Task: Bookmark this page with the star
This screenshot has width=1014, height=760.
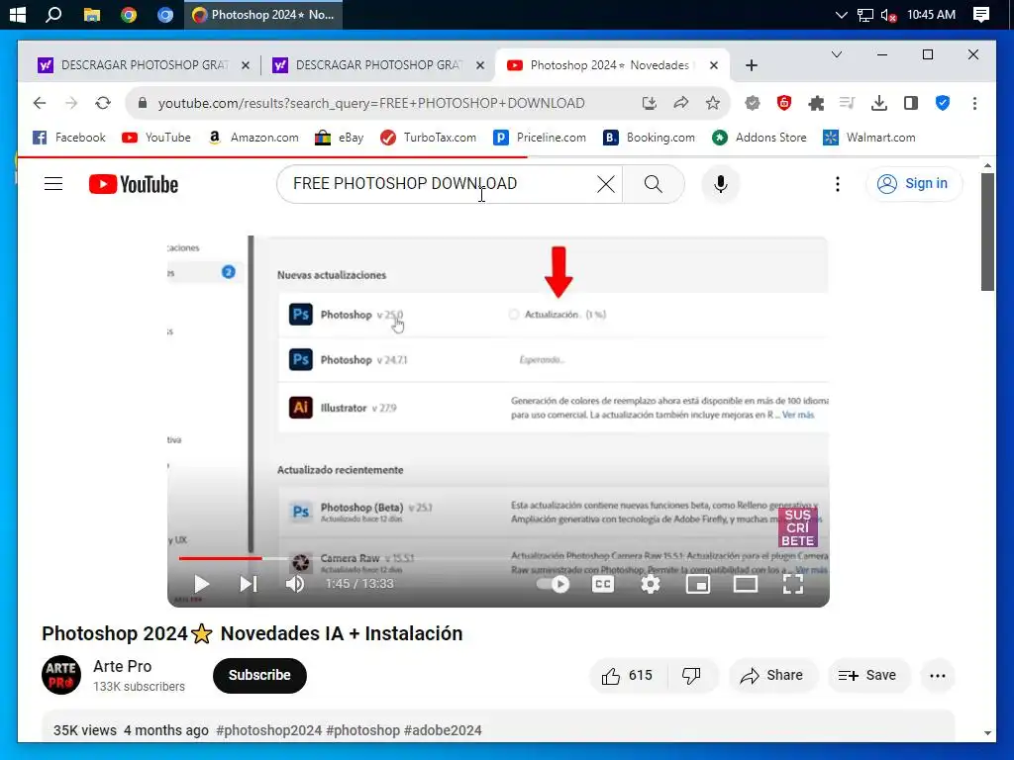Action: point(713,103)
